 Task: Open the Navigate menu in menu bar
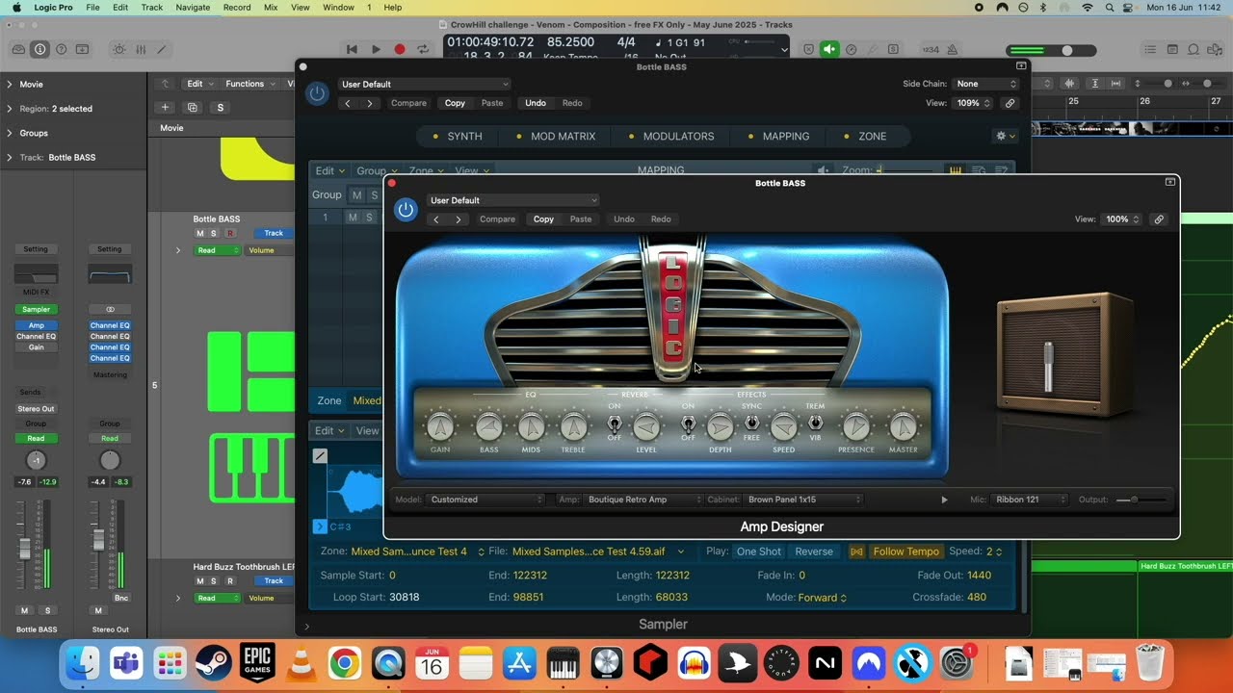point(193,7)
